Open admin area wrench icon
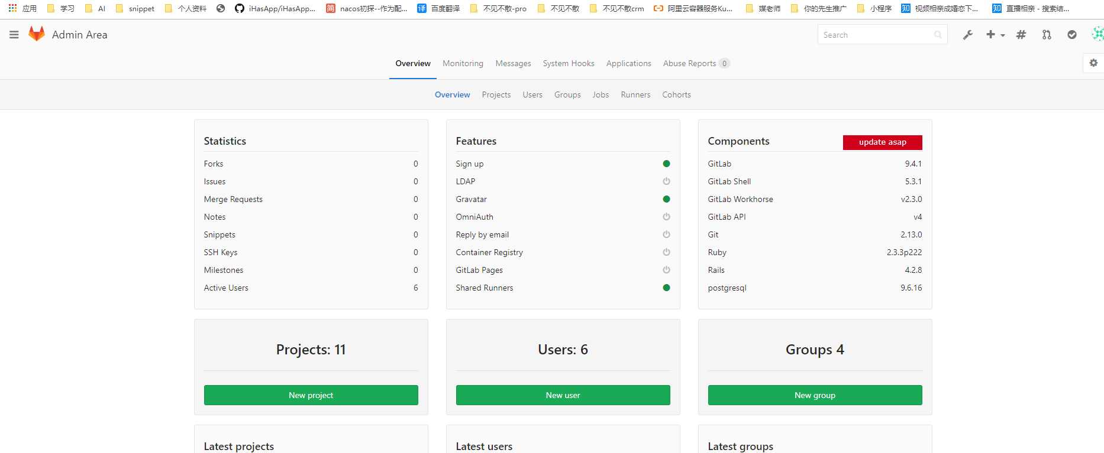The height and width of the screenshot is (453, 1104). (968, 35)
